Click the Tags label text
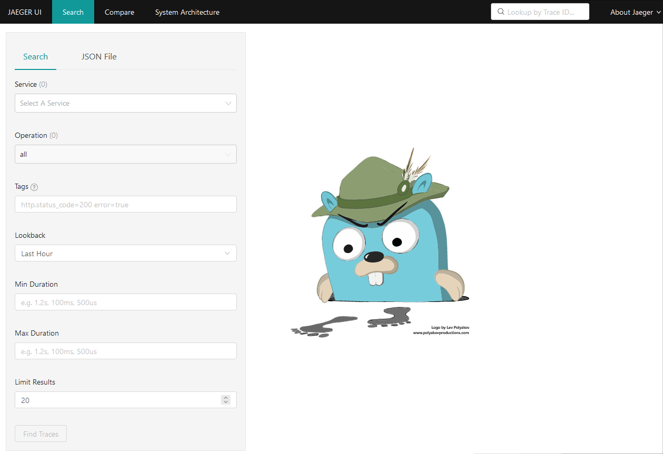This screenshot has width=663, height=454. click(x=22, y=187)
